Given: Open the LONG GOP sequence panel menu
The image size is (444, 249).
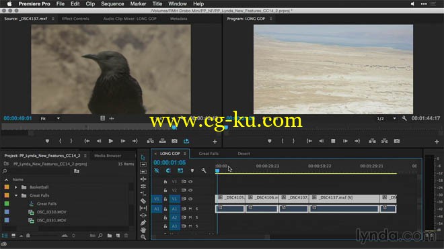Looking at the screenshot, I should pyautogui.click(x=184, y=154).
